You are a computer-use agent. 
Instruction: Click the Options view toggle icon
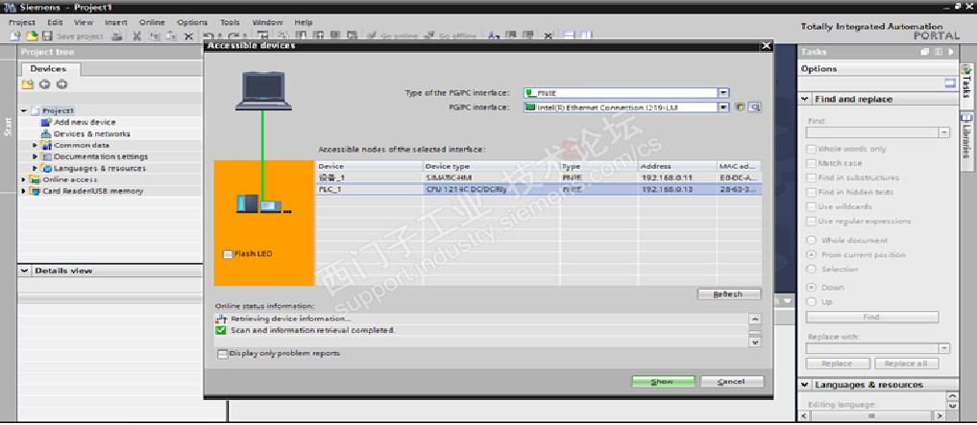coord(949,83)
